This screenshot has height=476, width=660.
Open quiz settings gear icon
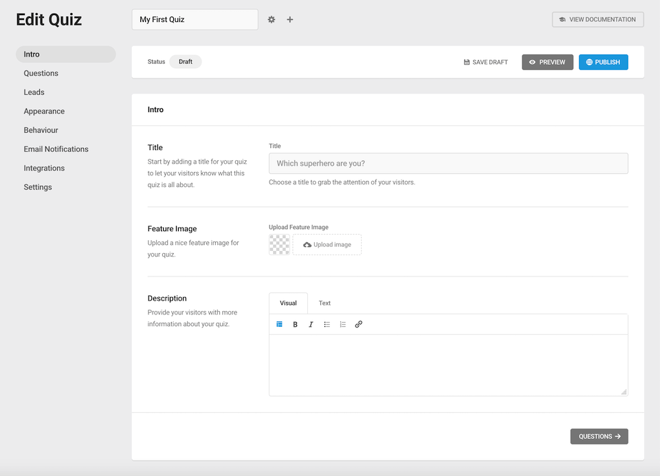[x=272, y=20]
